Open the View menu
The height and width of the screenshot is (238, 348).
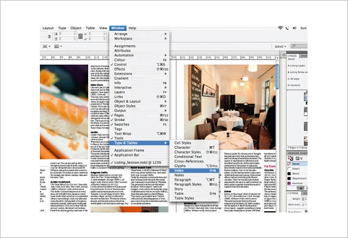click(103, 28)
